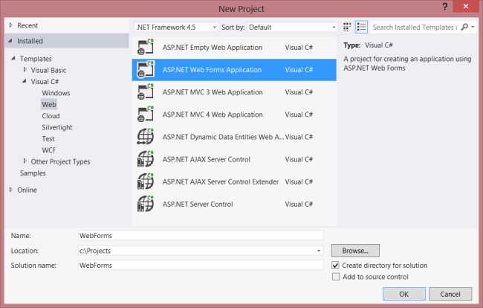483x308 pixels.
Task: Open the Location path dropdown arrow
Action: coord(319,251)
